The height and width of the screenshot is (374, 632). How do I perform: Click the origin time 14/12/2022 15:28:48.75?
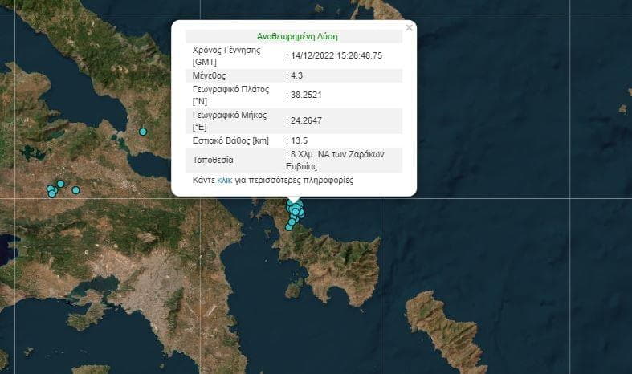336,55
